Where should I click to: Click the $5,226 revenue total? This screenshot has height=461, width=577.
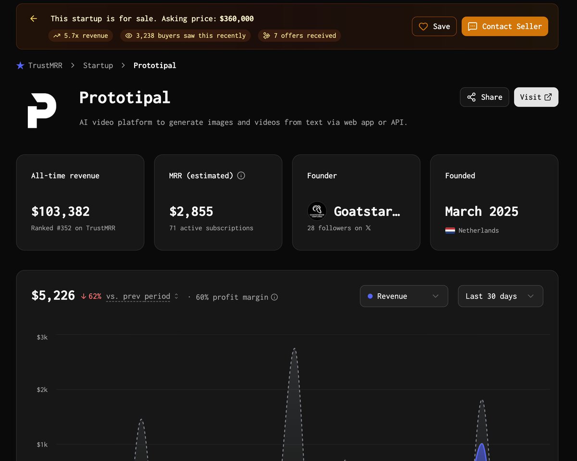coord(53,296)
